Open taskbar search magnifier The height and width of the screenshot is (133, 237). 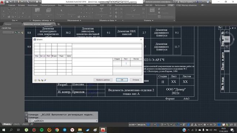11,130
